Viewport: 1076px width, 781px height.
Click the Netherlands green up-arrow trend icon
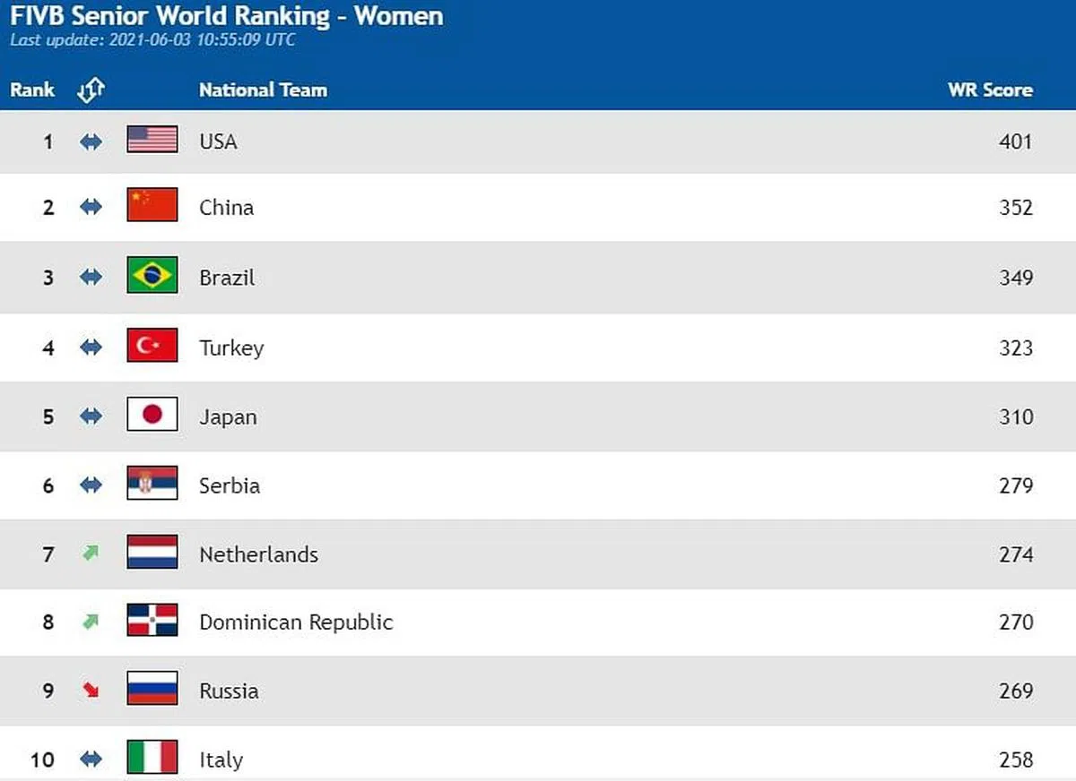click(91, 554)
